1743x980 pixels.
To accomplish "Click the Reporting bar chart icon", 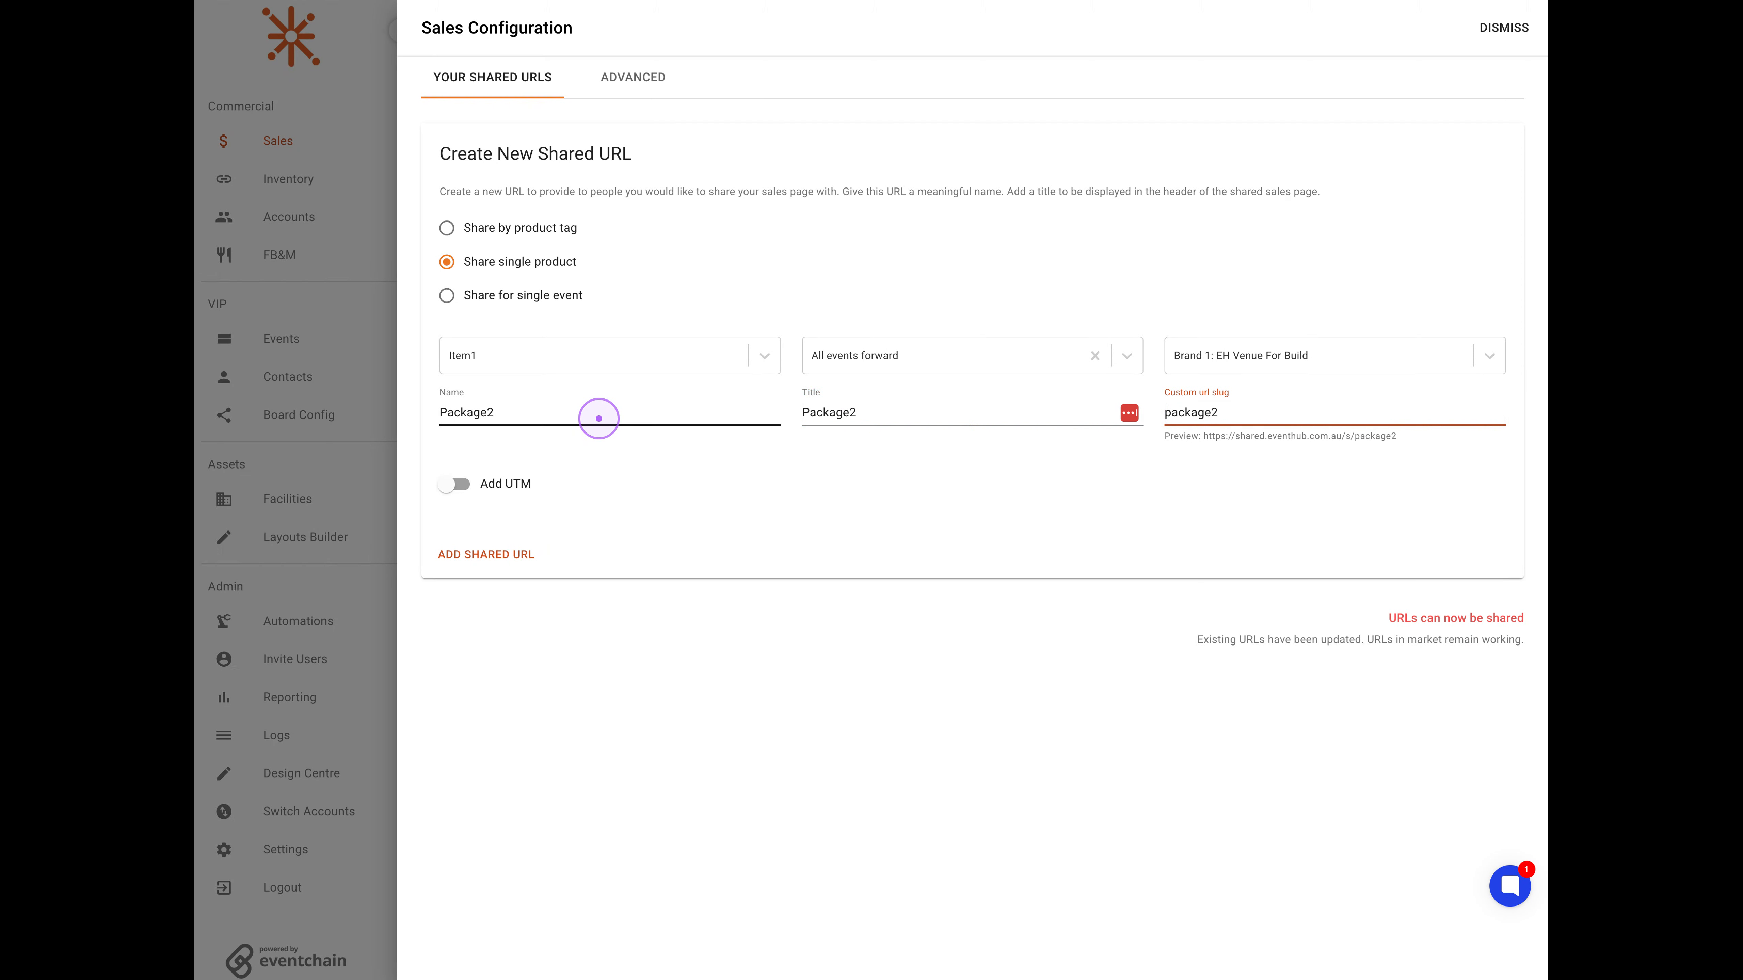I will (224, 697).
